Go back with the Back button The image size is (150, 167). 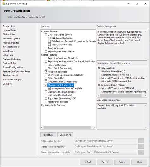pyautogui.click(x=88, y=162)
